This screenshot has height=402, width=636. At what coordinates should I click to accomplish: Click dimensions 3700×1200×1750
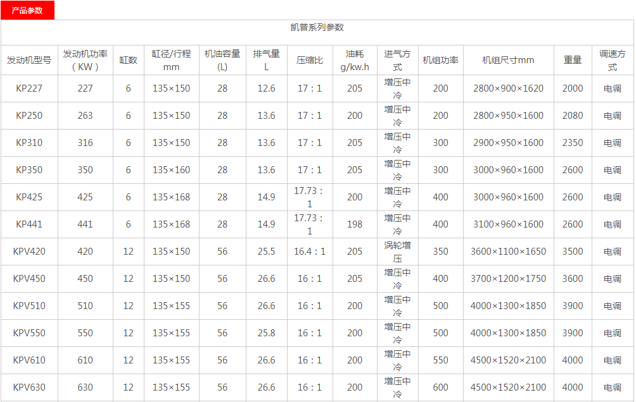coord(508,279)
